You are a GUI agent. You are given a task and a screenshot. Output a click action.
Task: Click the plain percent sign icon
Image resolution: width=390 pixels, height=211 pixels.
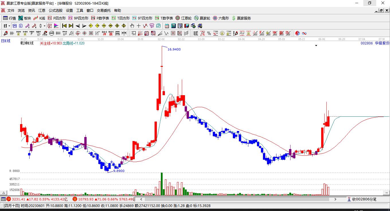coord(209,33)
